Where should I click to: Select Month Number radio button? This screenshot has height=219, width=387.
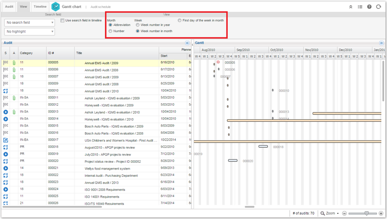coord(110,31)
